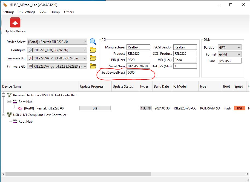Select Renesas Electronics USB 3.0 Host Controller
The height and width of the screenshot is (182, 250).
pos(44,95)
